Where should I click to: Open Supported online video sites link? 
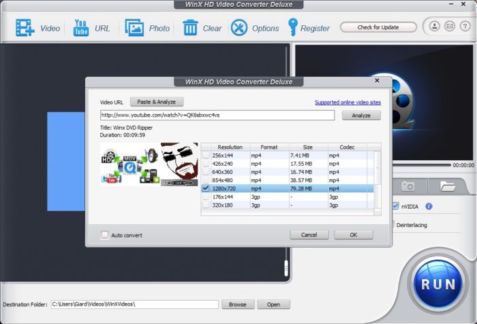pos(348,102)
